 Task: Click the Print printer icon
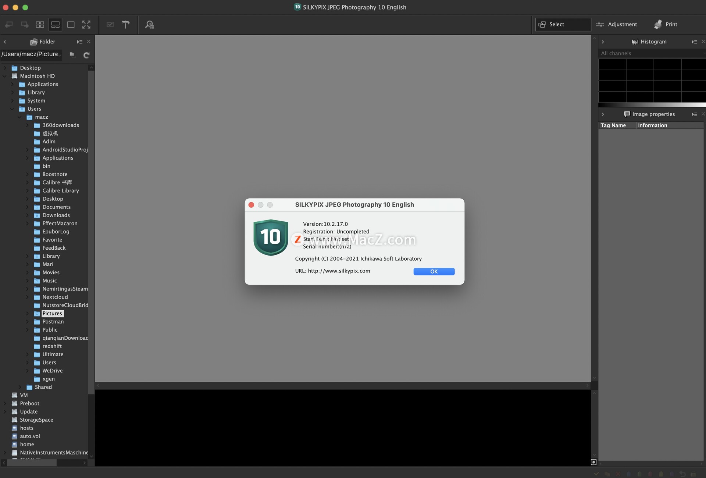[x=658, y=24]
